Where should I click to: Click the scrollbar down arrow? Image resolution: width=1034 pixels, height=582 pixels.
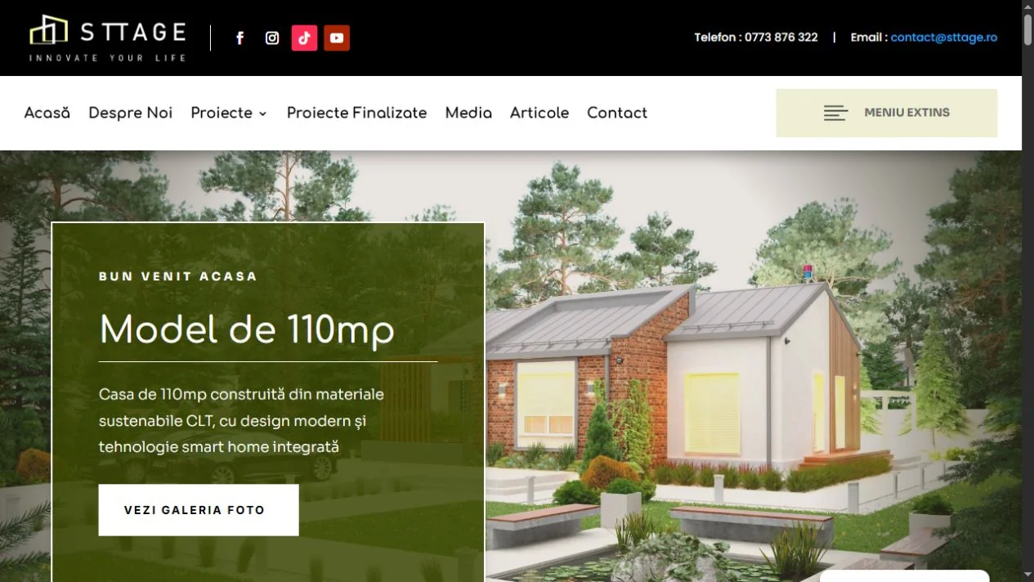point(1027,575)
